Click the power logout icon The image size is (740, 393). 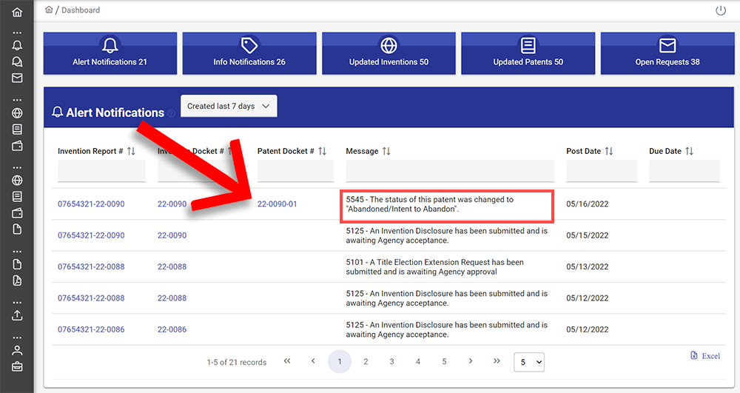(x=721, y=10)
